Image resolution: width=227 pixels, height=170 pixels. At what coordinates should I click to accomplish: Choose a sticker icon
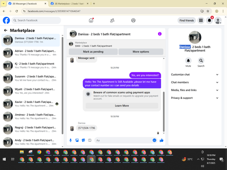point(84,141)
